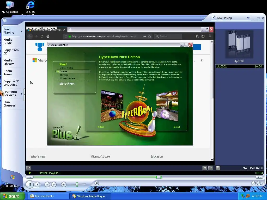This screenshot has height=200, width=267.
Task: Go to previous track
Action: (47, 185)
